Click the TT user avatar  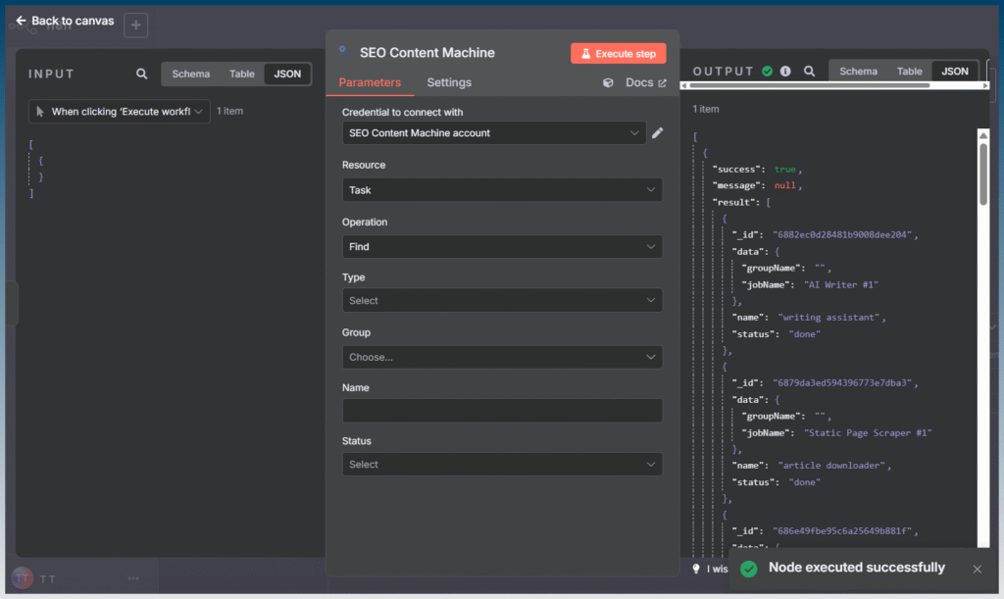coord(23,578)
